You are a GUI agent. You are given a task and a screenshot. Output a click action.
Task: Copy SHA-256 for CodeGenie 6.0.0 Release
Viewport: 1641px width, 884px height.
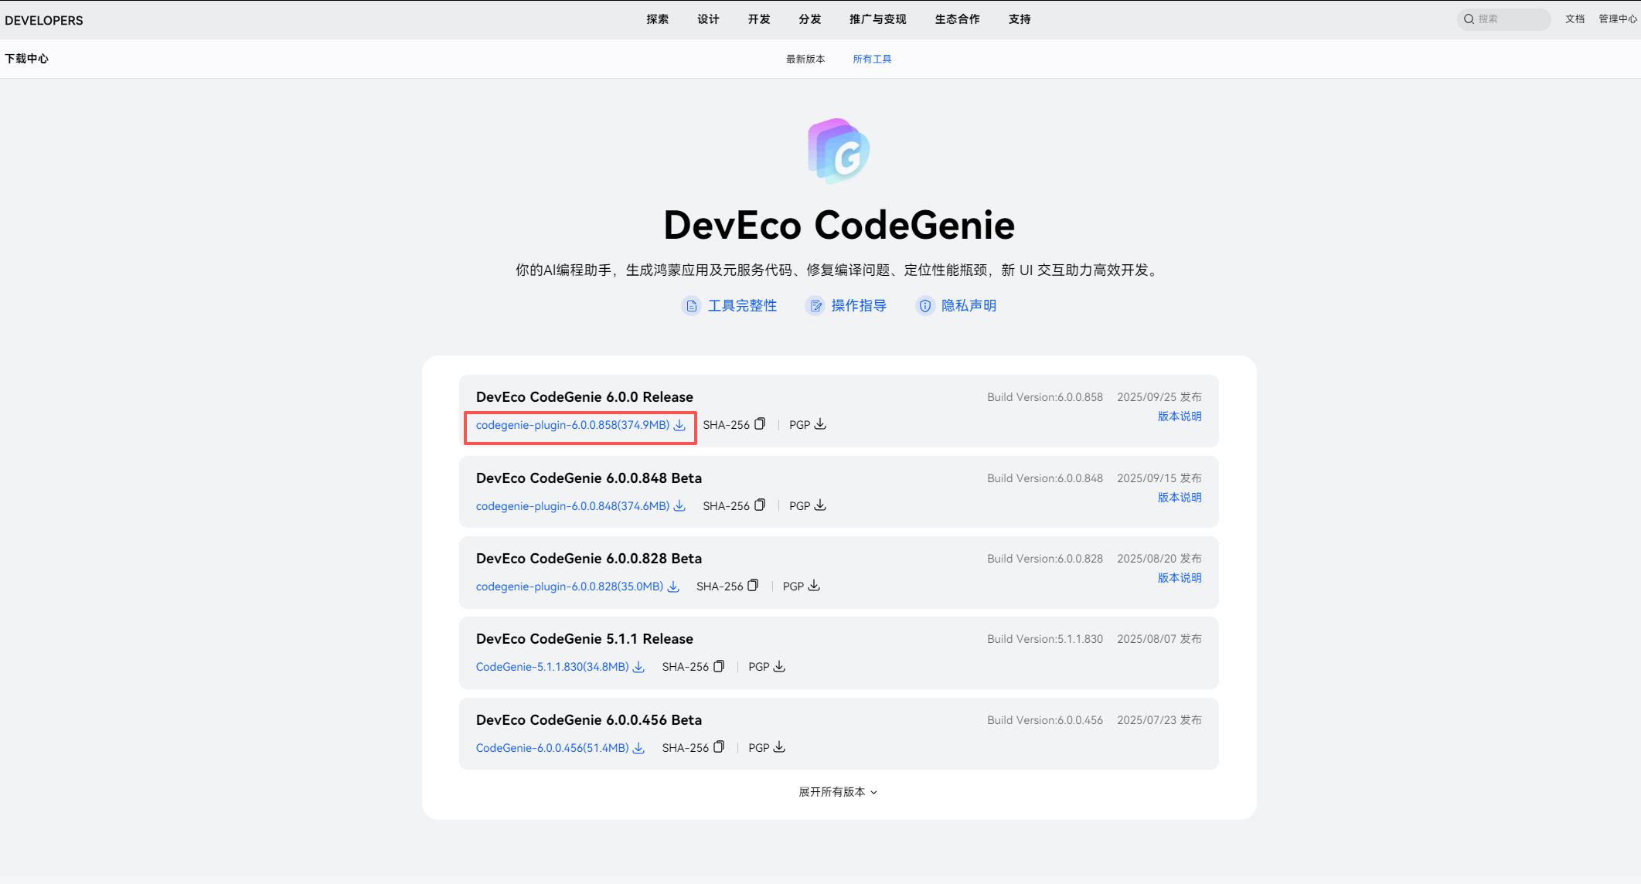[x=760, y=424]
